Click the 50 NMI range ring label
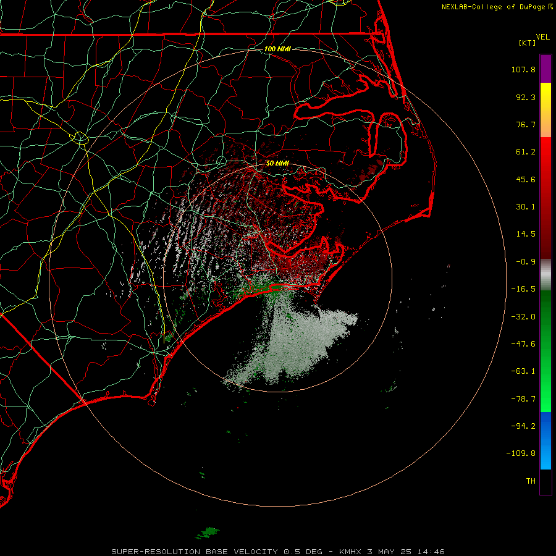The width and height of the screenshot is (556, 556). click(x=277, y=163)
